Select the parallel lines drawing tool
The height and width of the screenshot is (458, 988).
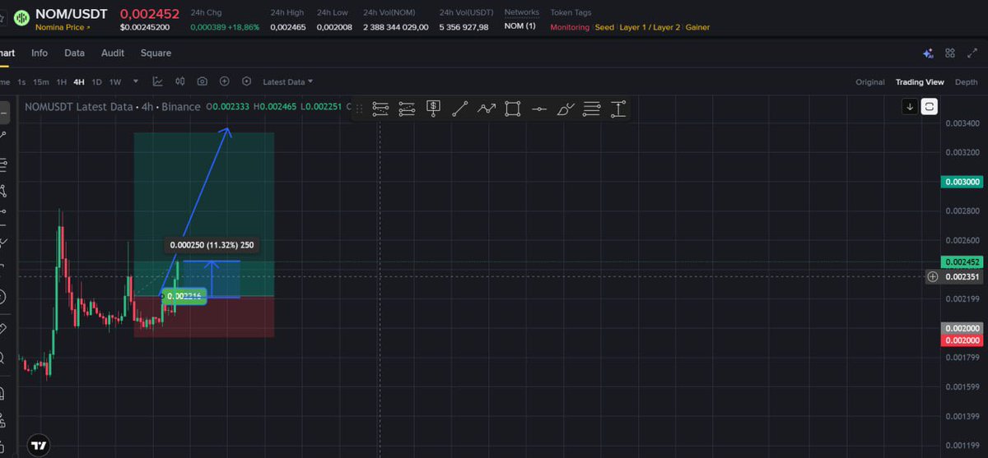point(591,108)
